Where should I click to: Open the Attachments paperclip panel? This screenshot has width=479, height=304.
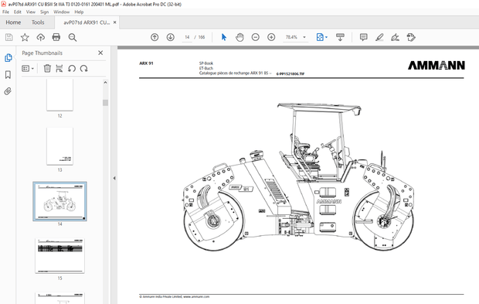point(8,91)
